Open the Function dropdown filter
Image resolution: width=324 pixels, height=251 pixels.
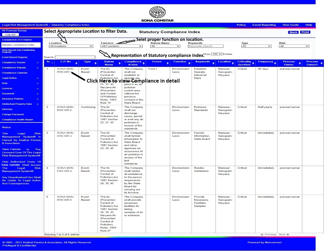[121, 46]
